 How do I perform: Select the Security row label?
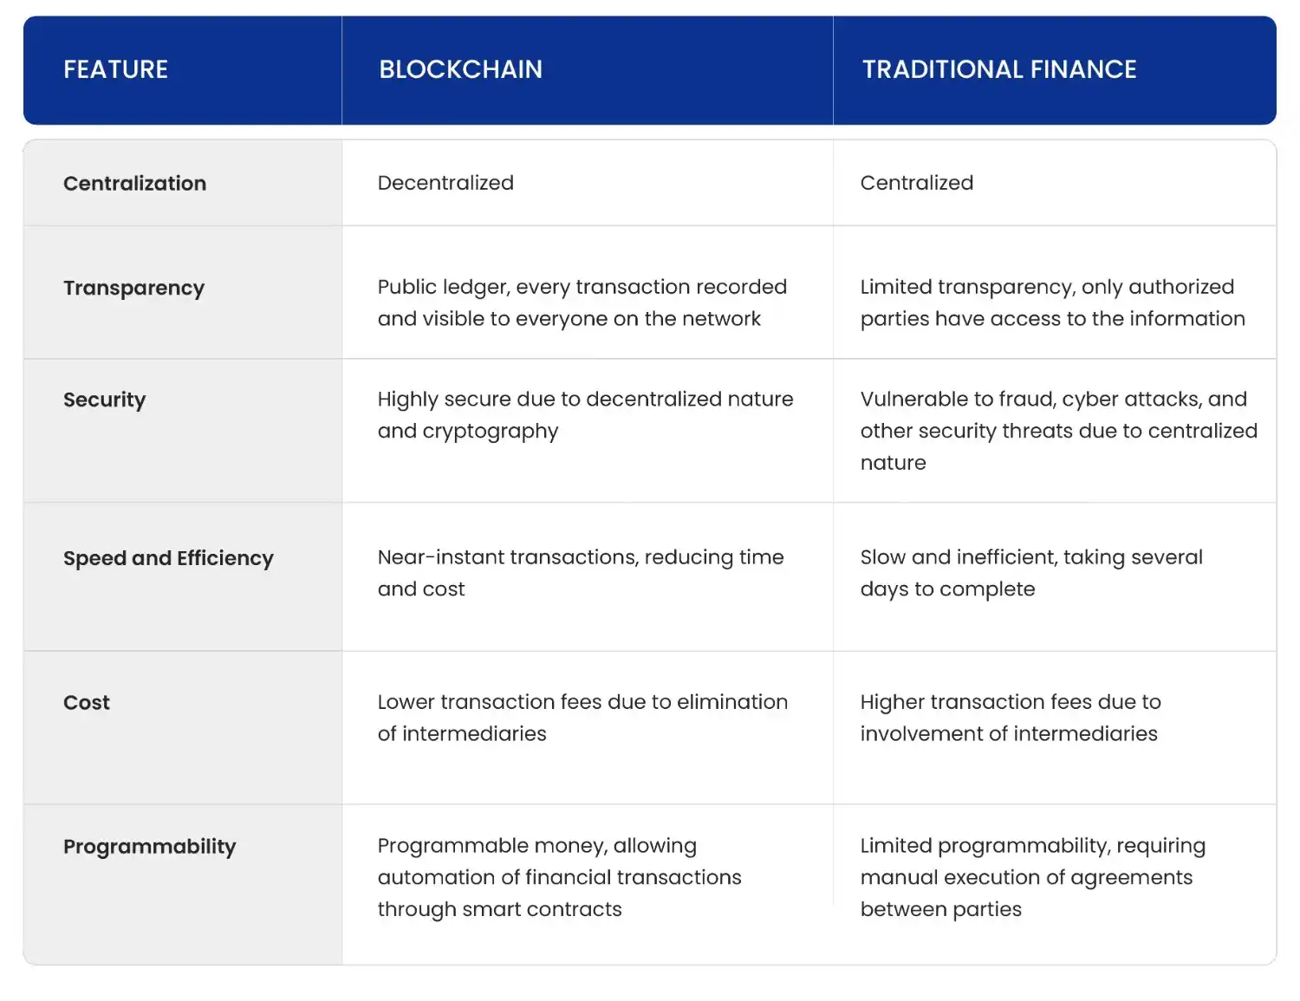point(104,400)
